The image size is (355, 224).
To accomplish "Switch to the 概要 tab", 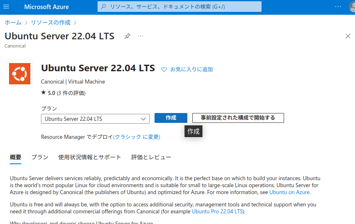I will tap(16, 157).
